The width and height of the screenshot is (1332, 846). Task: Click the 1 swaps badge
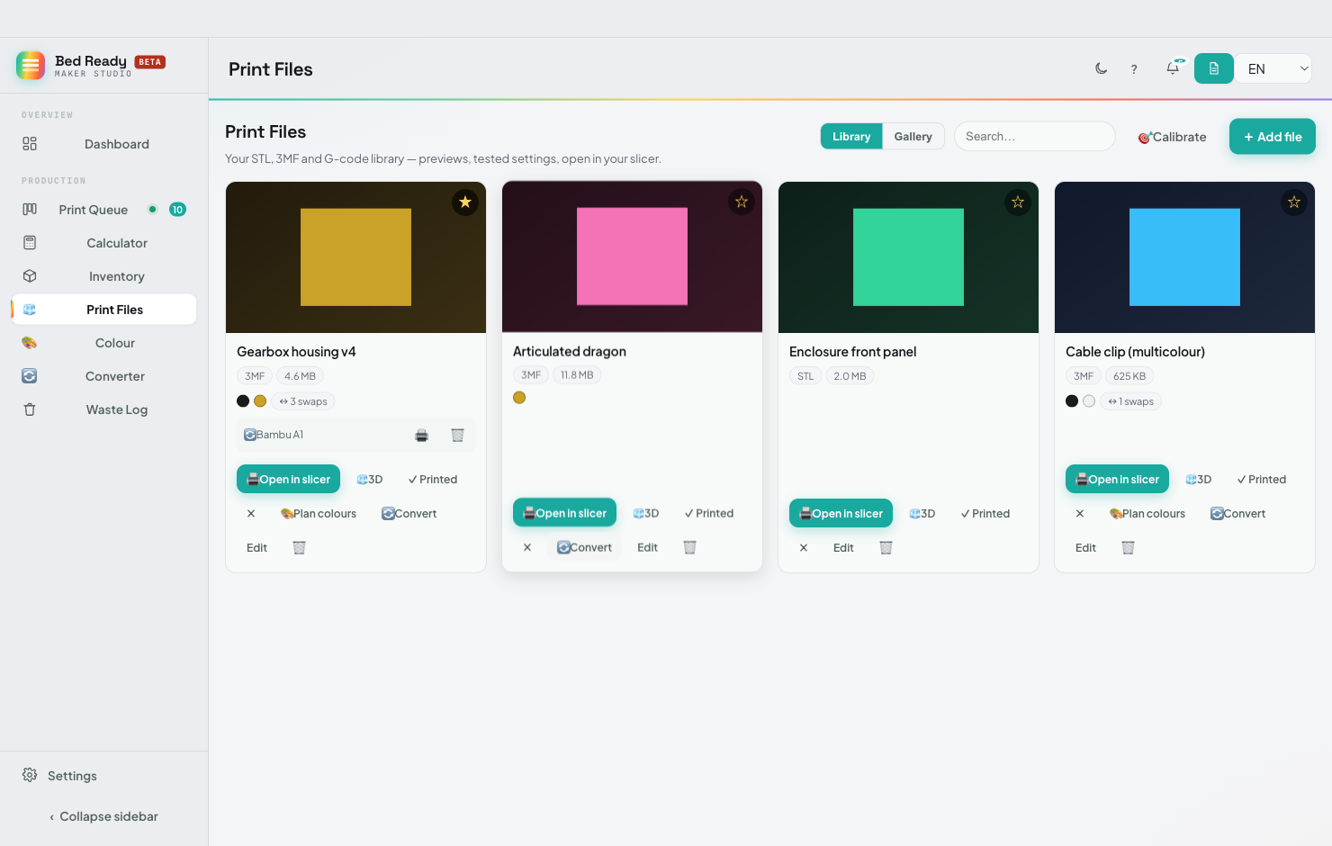coord(1131,401)
